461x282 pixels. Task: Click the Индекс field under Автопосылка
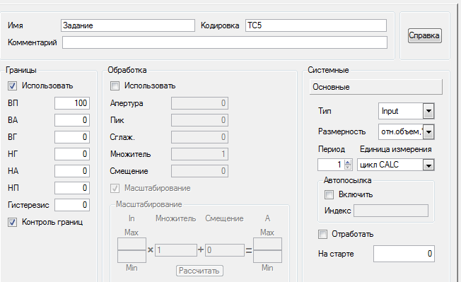[391, 211]
